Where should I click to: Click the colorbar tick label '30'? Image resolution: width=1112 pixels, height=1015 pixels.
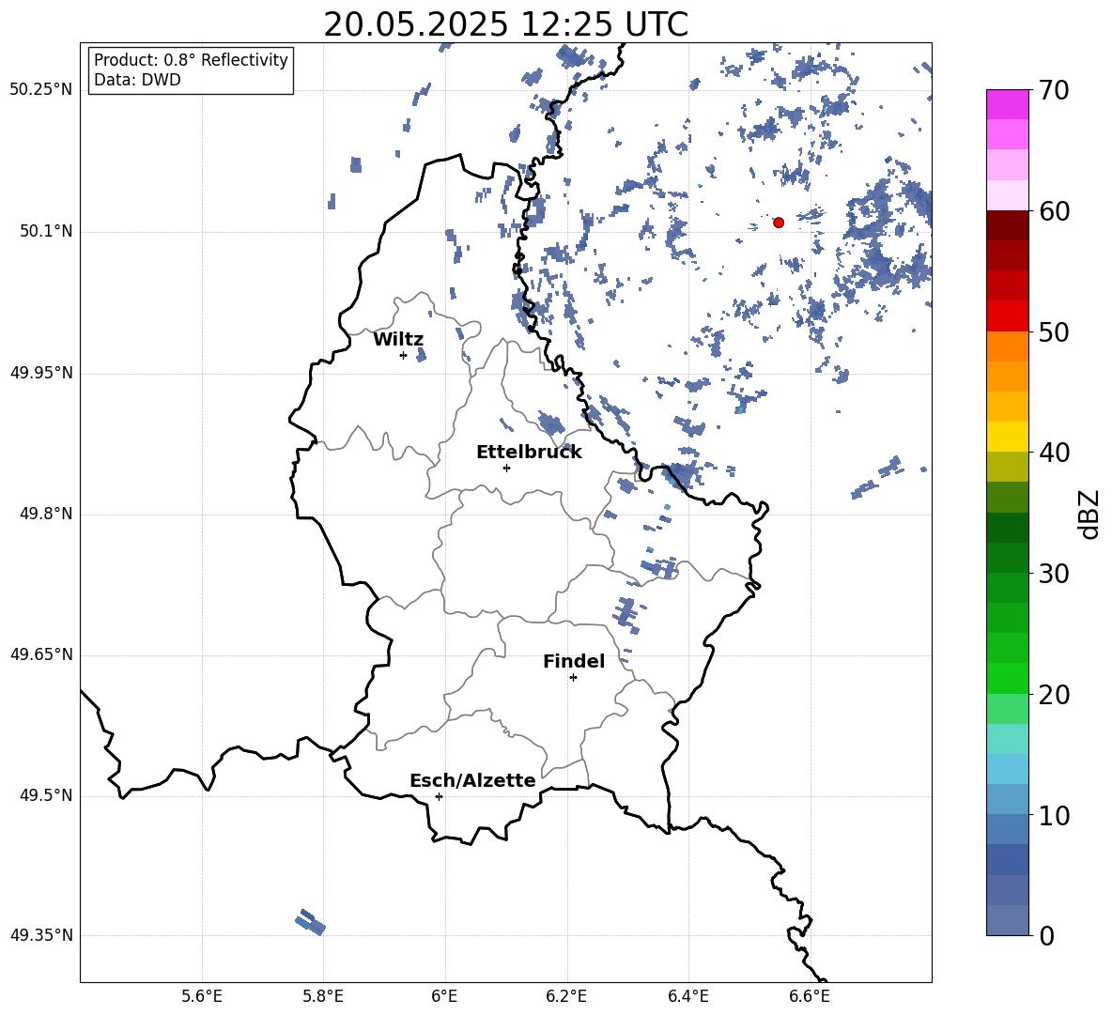coord(1054,574)
